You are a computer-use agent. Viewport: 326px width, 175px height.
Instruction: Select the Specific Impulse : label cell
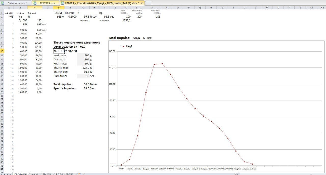[x=65, y=88]
